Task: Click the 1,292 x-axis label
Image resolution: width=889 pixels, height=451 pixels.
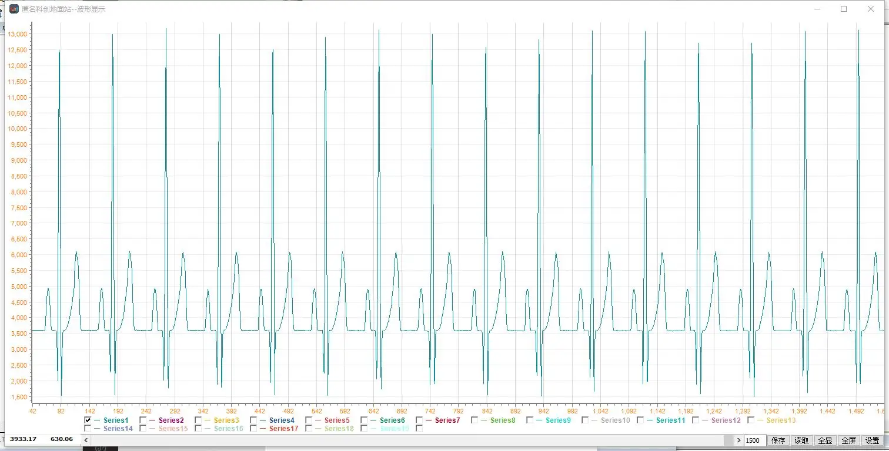Action: [x=743, y=412]
